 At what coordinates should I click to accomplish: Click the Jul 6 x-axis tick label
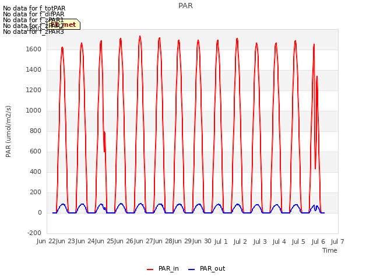pyautogui.click(x=318, y=242)
